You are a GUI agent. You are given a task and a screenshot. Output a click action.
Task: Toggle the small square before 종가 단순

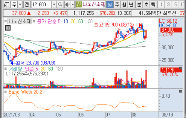34,21
